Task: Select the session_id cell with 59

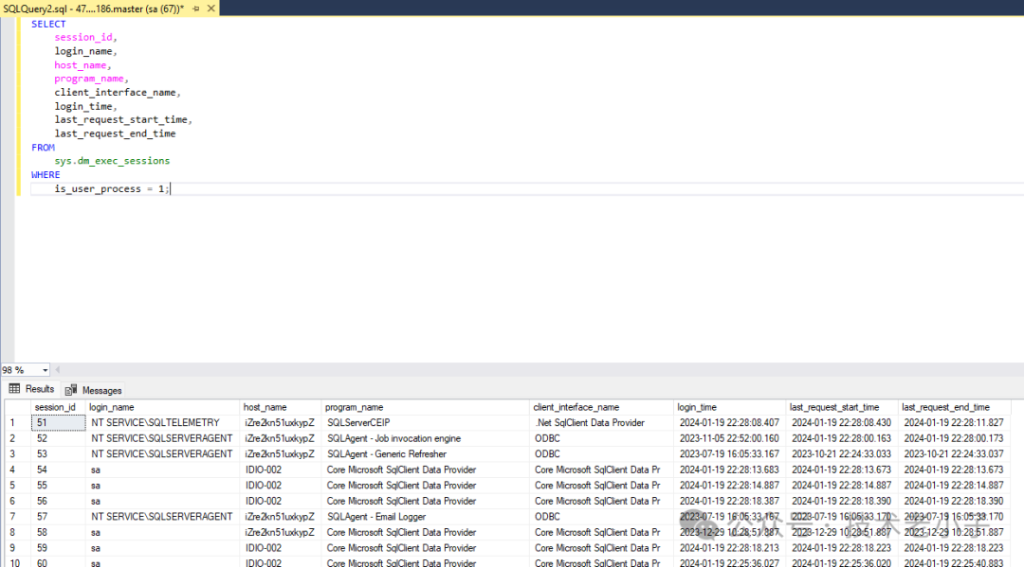Action: pos(58,548)
